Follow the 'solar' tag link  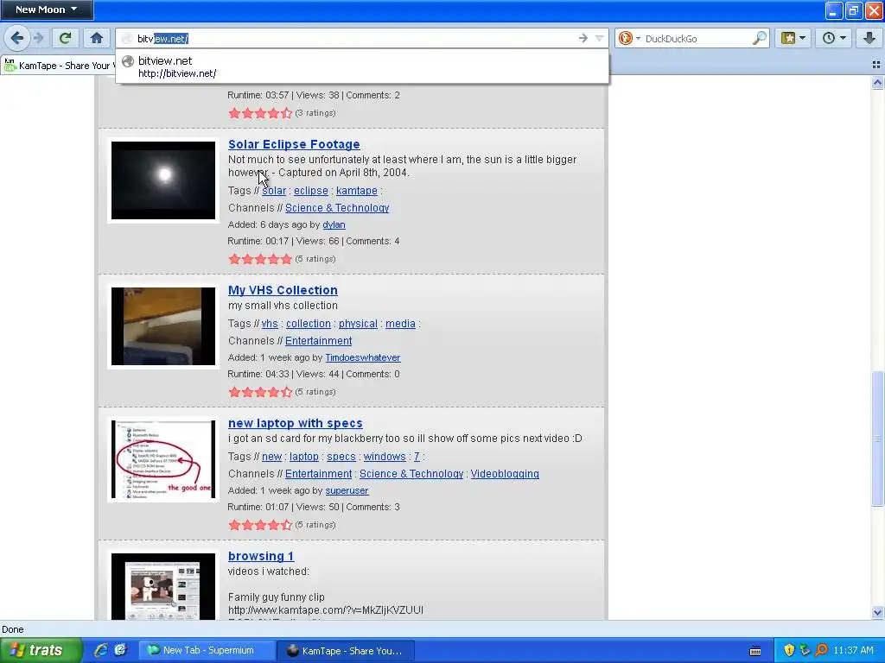coord(274,191)
